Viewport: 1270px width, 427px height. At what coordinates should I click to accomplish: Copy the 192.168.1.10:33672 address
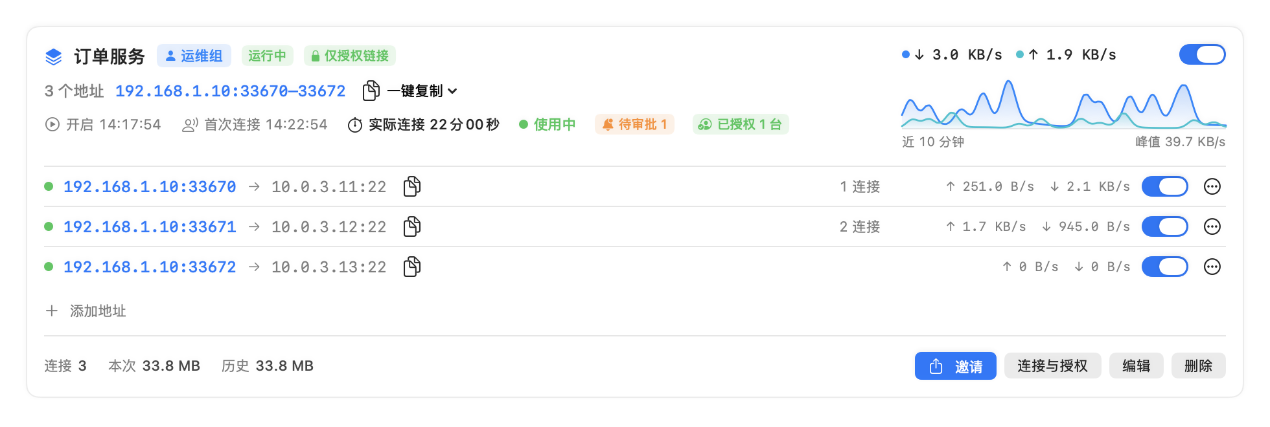tap(412, 267)
